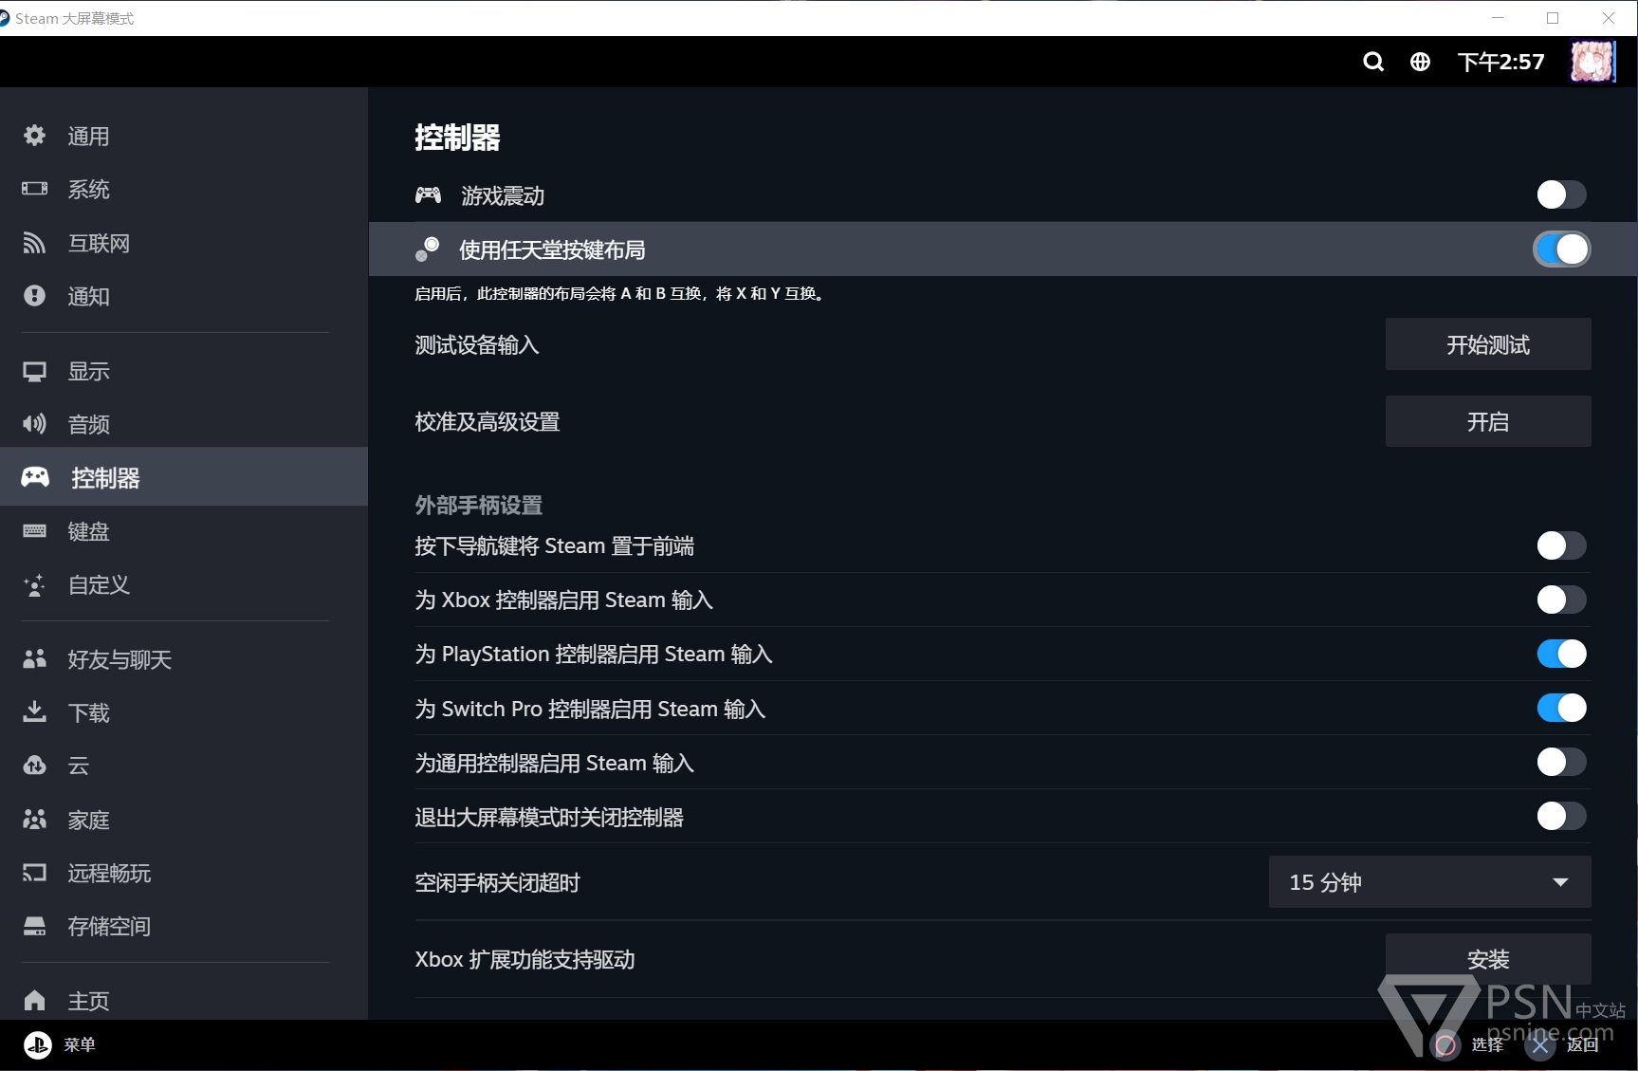The width and height of the screenshot is (1638, 1071).
Task: Click the gamepad icon next to 游戏震动
Action: coord(428,194)
